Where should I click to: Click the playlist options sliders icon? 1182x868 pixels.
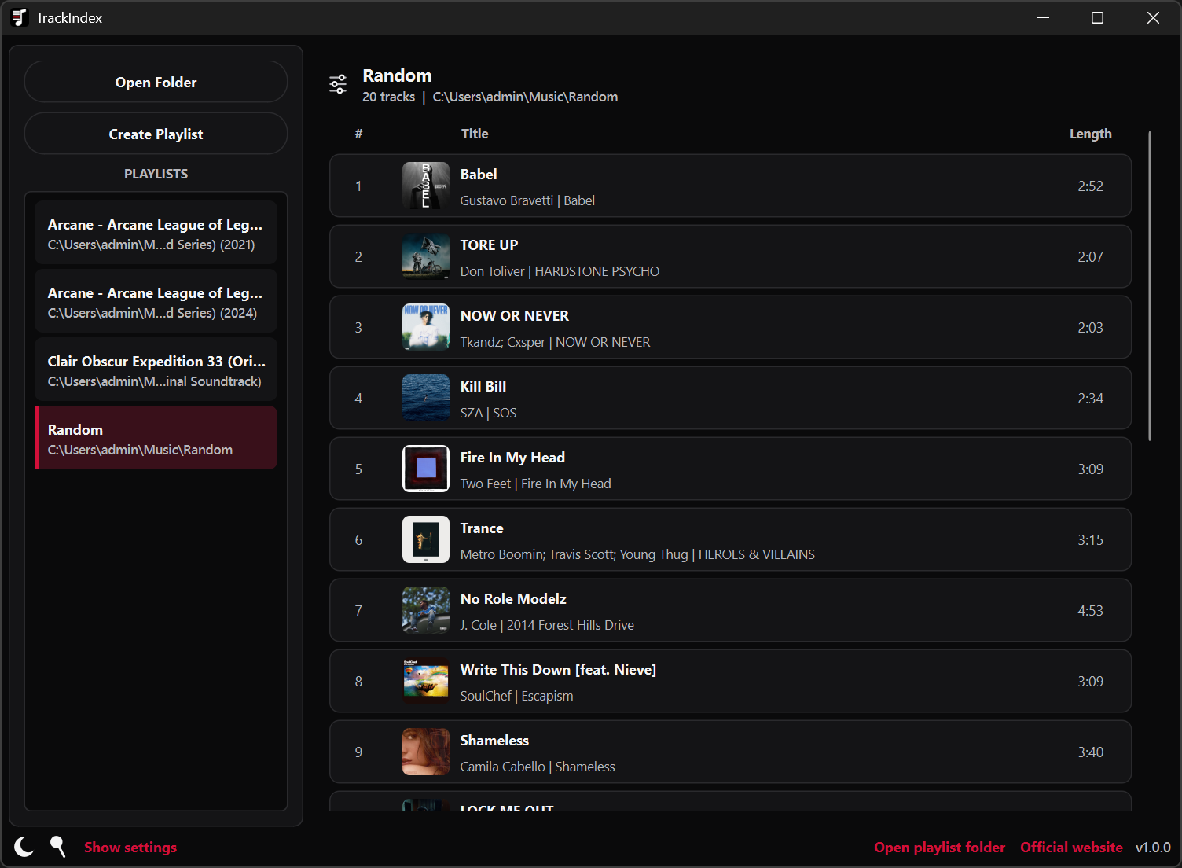point(338,84)
